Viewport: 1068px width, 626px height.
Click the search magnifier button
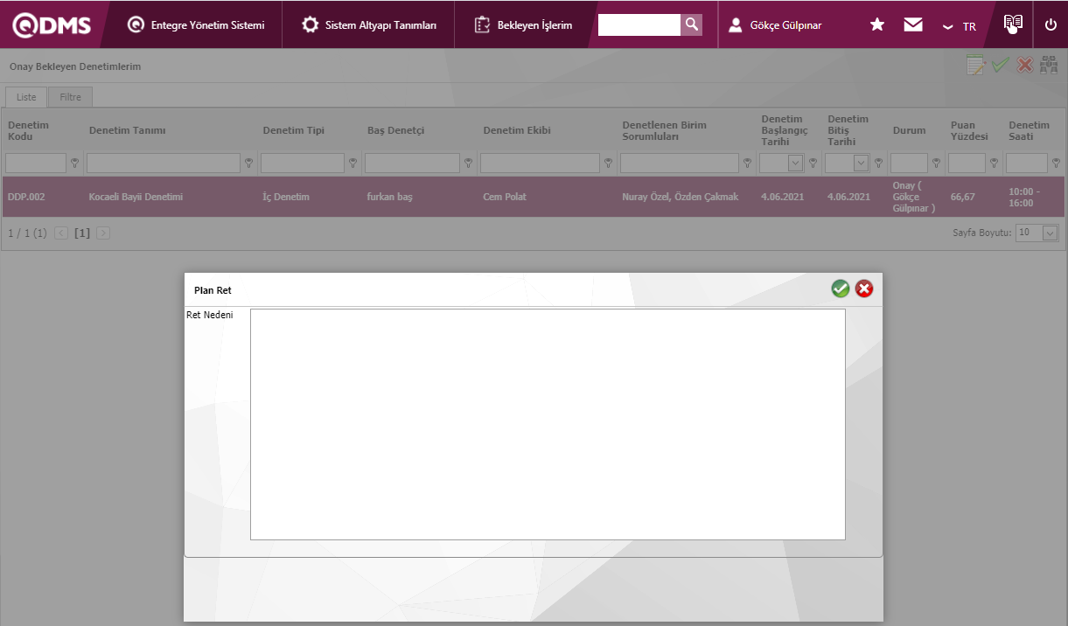coord(692,24)
